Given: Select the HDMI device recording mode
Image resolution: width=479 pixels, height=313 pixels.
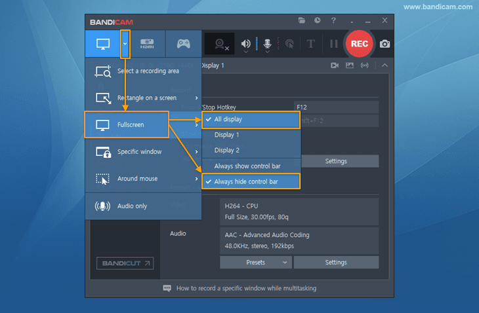Looking at the screenshot, I should click(148, 44).
